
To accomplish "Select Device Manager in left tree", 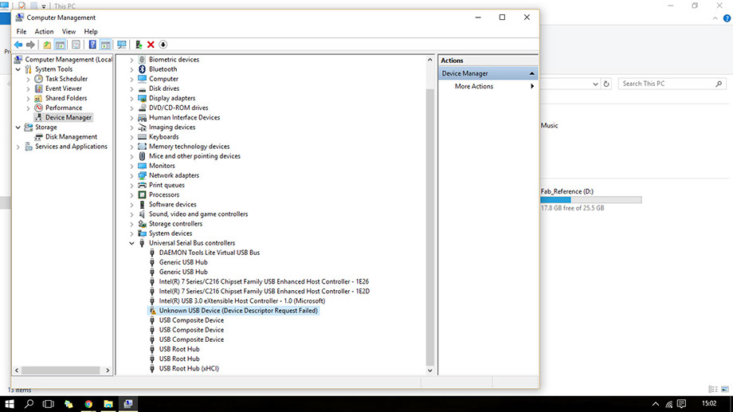I will coord(69,117).
